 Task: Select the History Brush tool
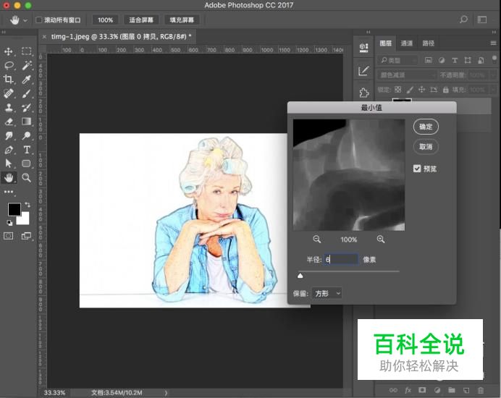27,107
